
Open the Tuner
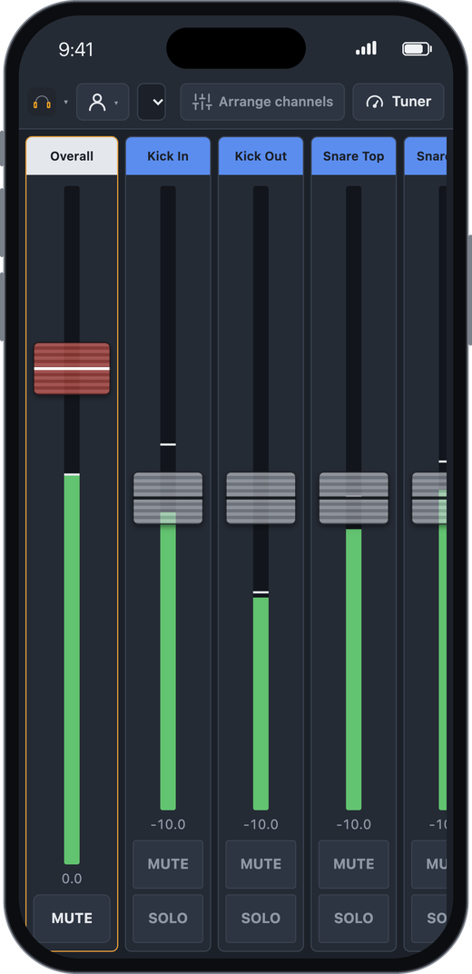tap(398, 102)
